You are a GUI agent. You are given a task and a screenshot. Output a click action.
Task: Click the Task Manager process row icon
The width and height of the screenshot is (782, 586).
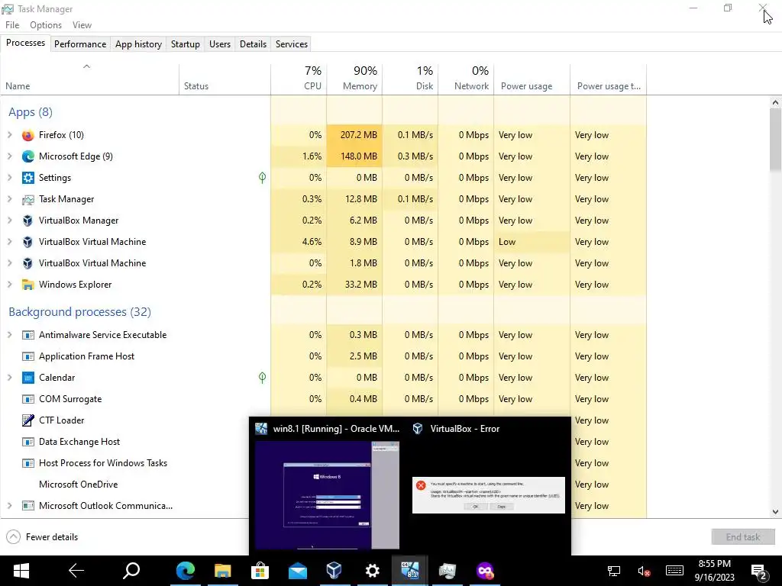(28, 199)
